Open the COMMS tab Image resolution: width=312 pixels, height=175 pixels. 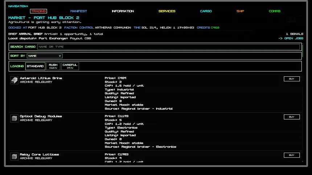274,11
